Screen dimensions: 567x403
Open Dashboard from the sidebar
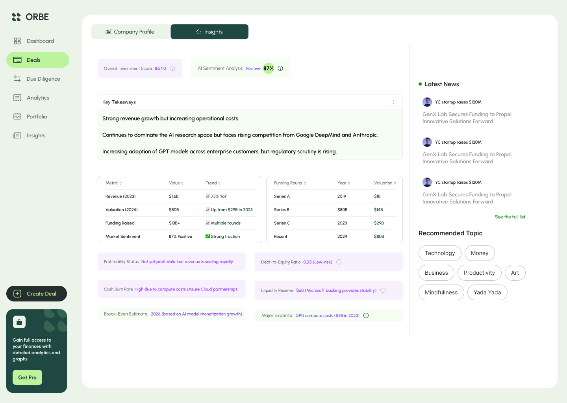[38, 41]
